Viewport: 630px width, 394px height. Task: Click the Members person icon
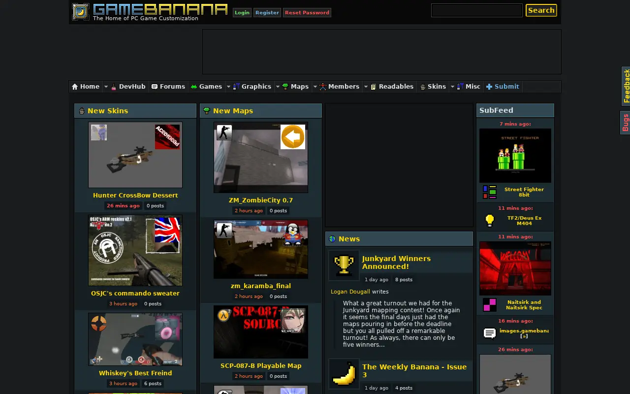pos(323,87)
